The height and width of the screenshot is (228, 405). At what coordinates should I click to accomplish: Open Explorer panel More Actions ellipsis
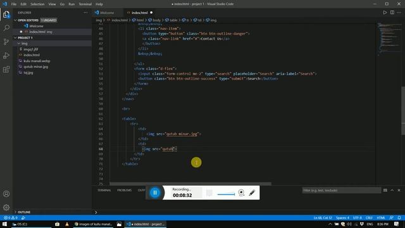[x=85, y=13]
